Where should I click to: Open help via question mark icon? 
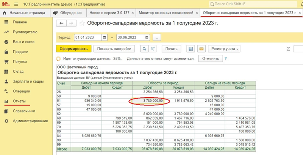pyautogui.click(x=225, y=59)
